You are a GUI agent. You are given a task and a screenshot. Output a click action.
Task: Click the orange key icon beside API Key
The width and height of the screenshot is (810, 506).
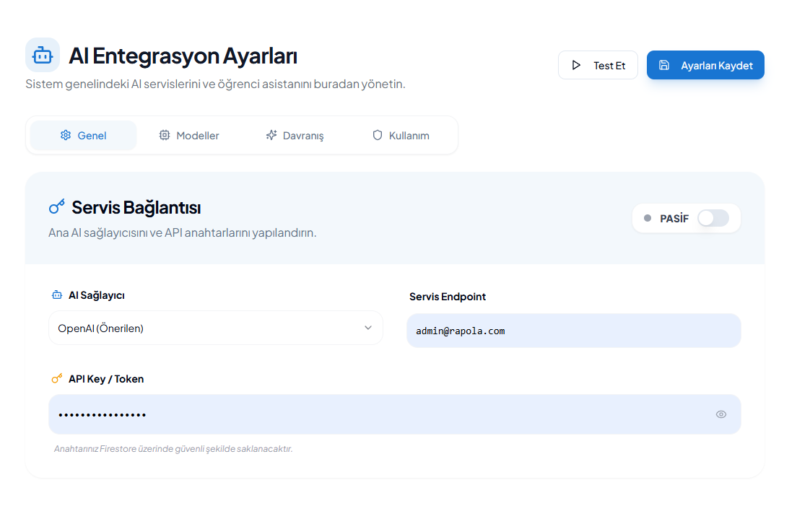tap(57, 378)
